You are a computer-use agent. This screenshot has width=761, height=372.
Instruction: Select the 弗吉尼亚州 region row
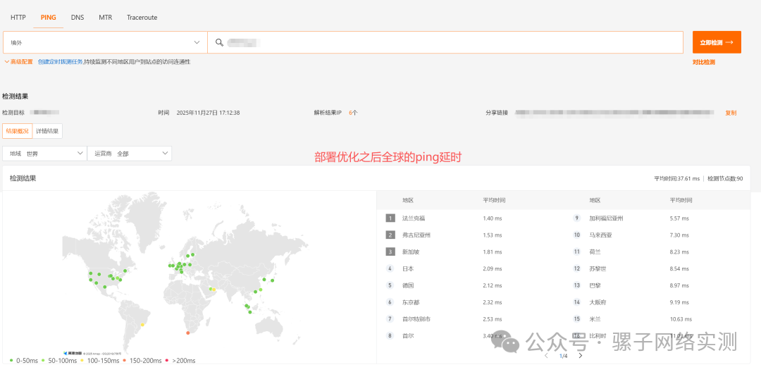[x=470, y=235]
